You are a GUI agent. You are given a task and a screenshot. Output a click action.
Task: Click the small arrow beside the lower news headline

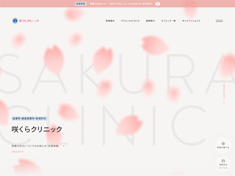(x=63, y=146)
